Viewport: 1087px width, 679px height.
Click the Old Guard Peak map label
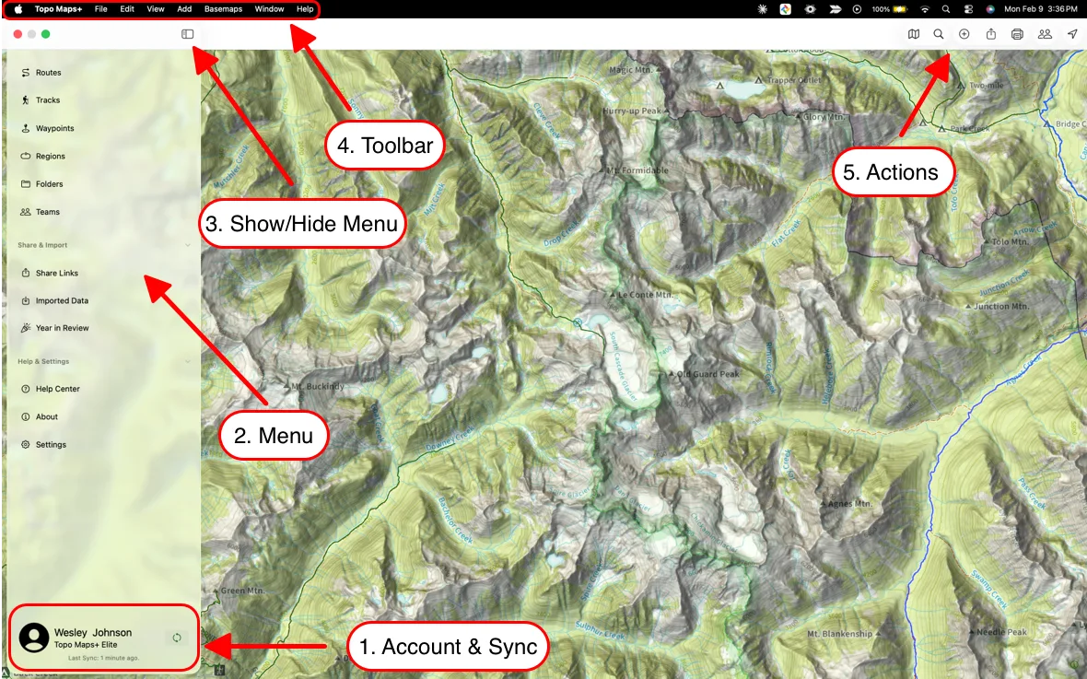point(707,374)
